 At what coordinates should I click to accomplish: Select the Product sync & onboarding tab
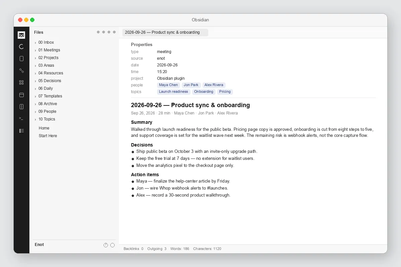(165, 32)
